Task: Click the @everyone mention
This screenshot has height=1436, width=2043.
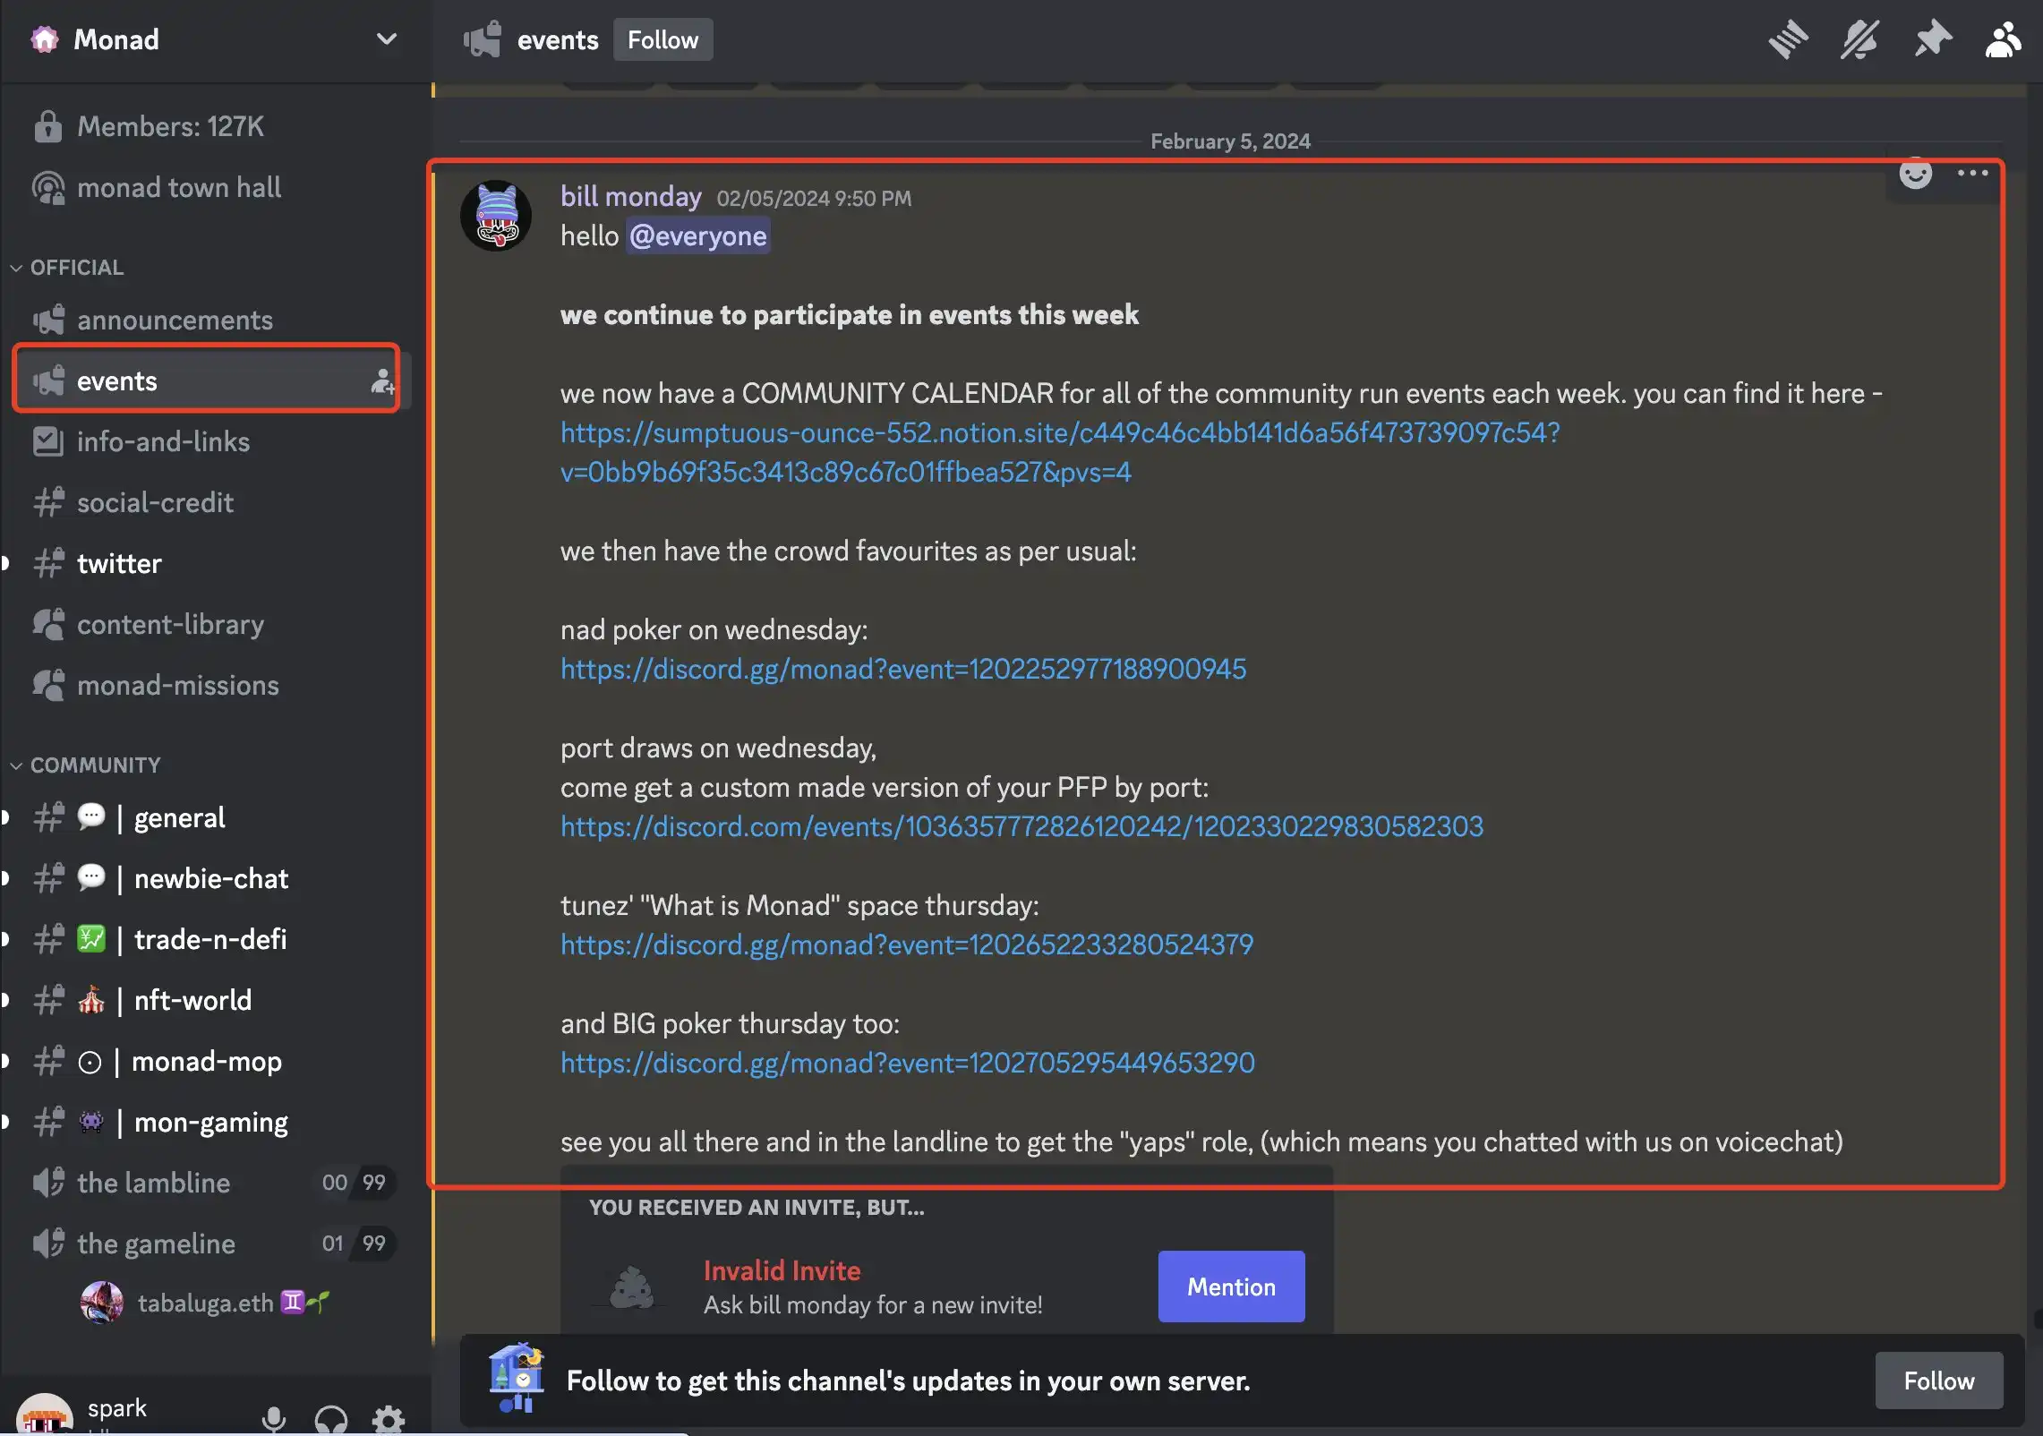Action: pos(697,235)
